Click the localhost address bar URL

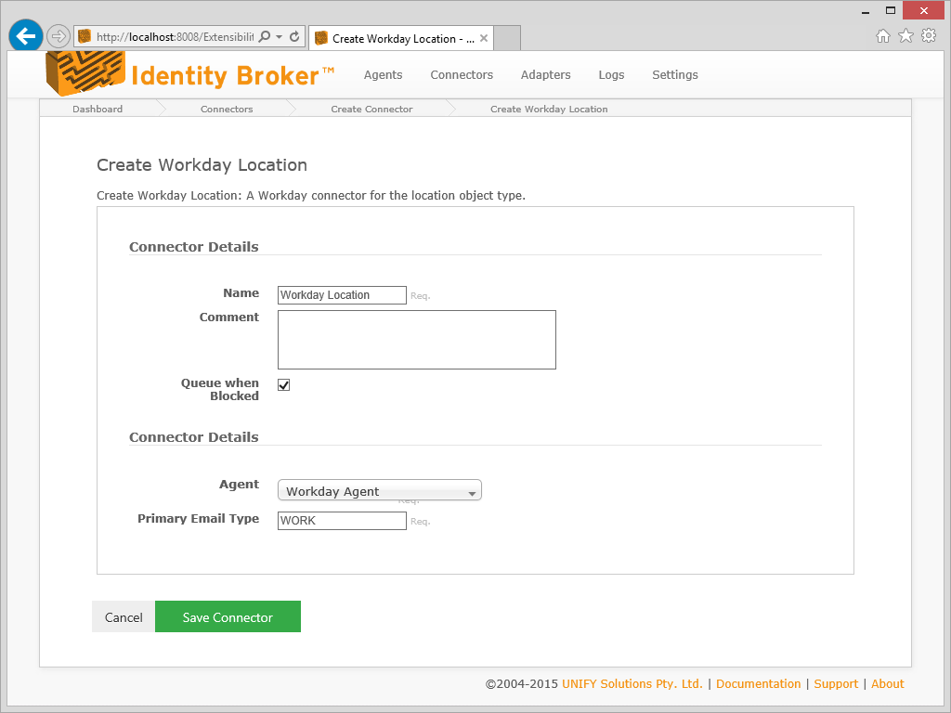175,37
